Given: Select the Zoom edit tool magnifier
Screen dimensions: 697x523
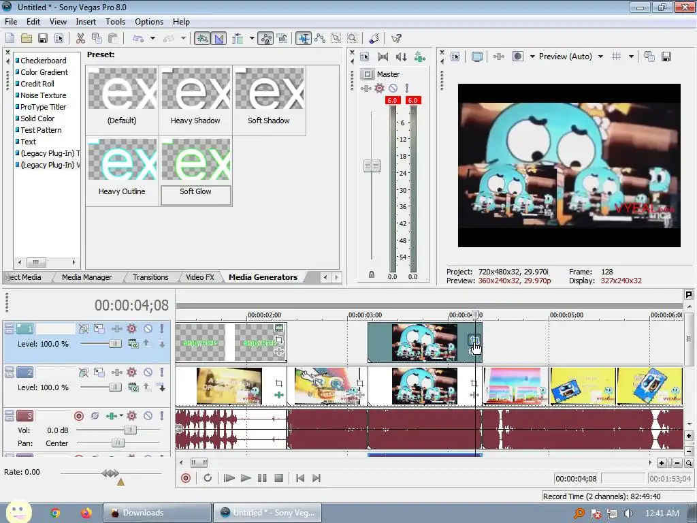Looking at the screenshot, I should pos(352,38).
